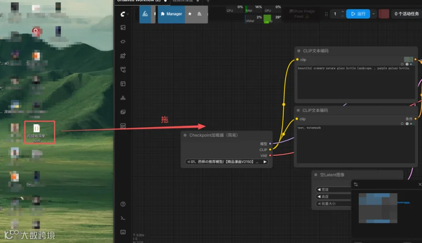
Task: Toggle the Show Image Feed button
Action: [x=301, y=14]
